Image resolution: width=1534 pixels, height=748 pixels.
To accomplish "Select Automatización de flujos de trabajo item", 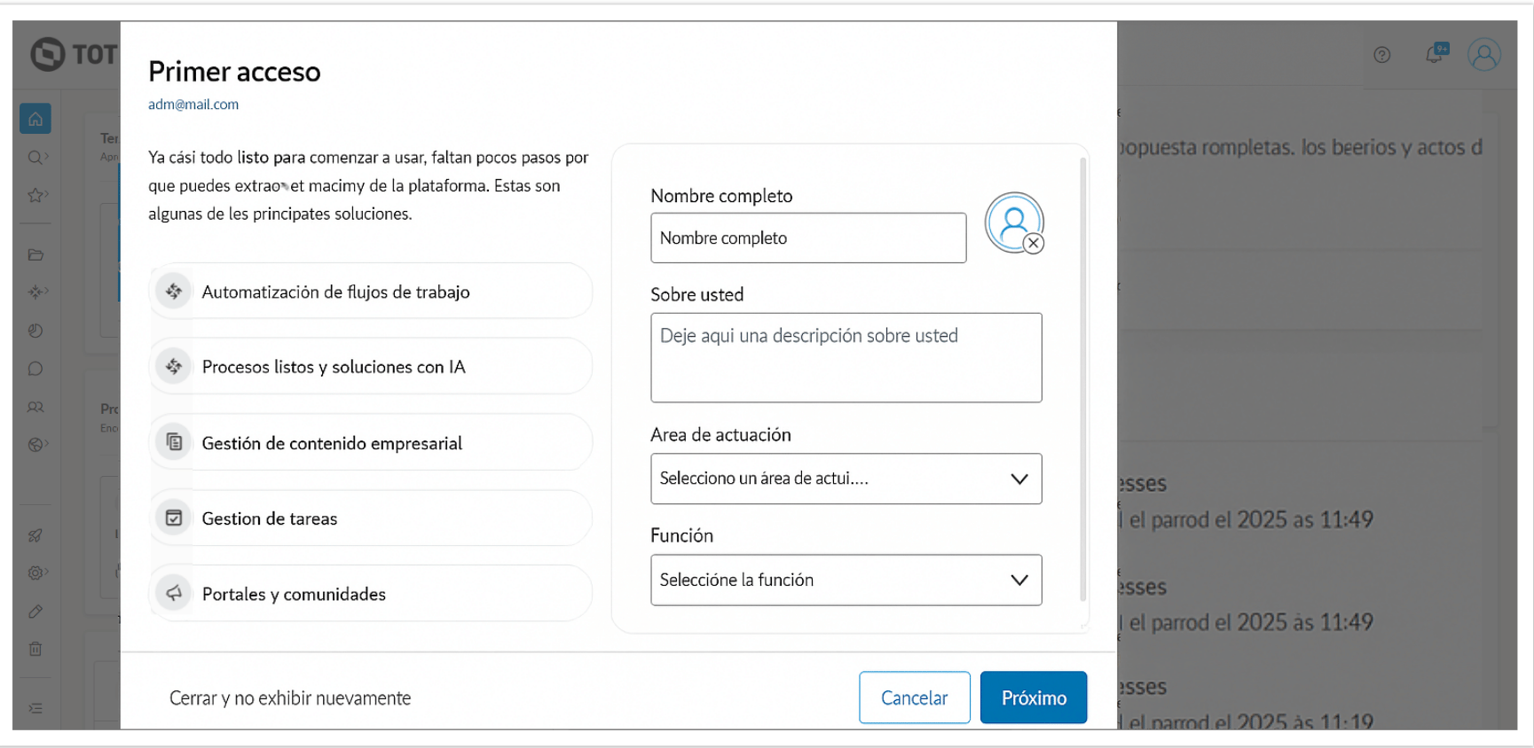I will click(x=370, y=292).
